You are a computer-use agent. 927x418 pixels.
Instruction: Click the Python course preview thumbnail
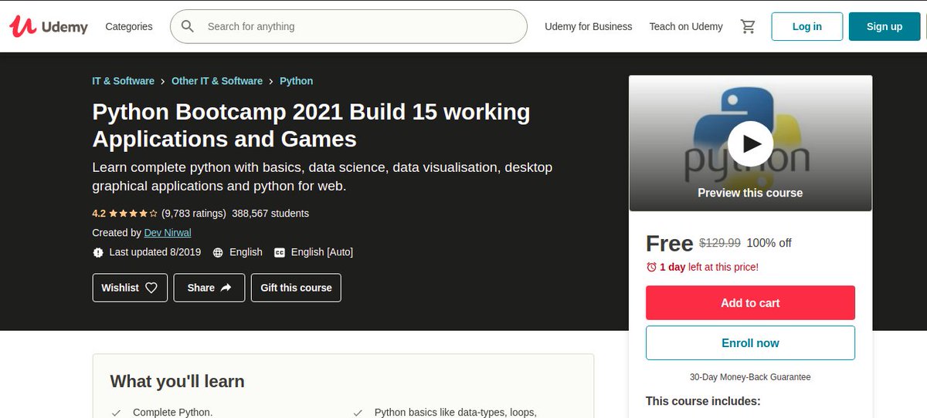[750, 143]
